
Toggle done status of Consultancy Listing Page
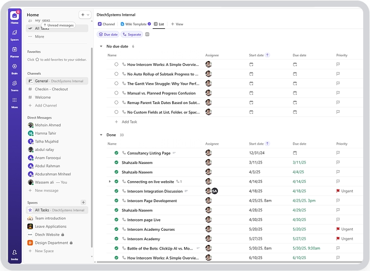pyautogui.click(x=116, y=153)
